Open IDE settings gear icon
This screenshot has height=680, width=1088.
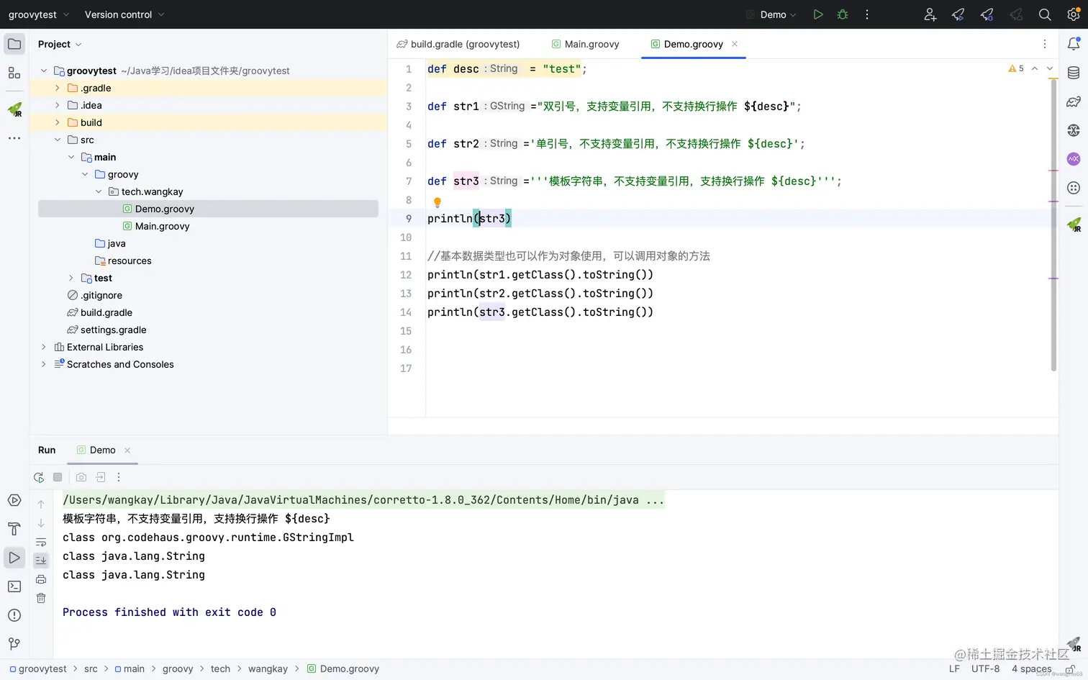[1074, 14]
